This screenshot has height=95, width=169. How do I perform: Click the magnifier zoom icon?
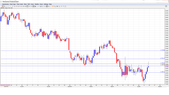click(x=59, y=7)
